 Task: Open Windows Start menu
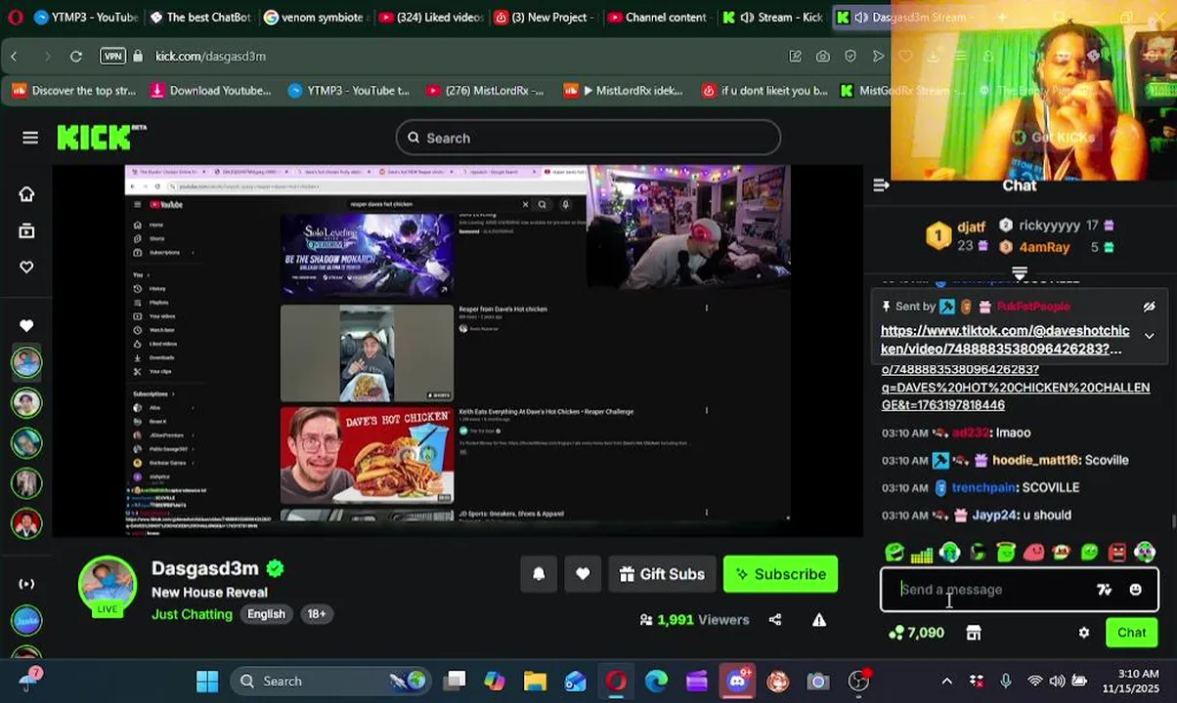(207, 682)
